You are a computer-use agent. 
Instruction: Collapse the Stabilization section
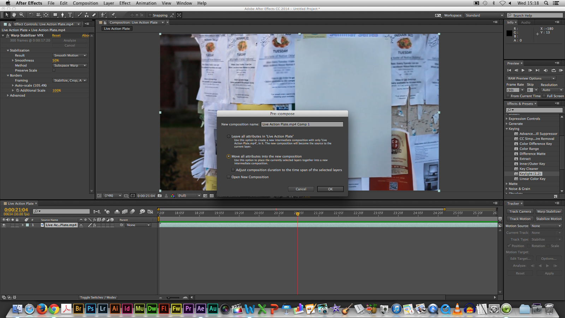coord(8,51)
